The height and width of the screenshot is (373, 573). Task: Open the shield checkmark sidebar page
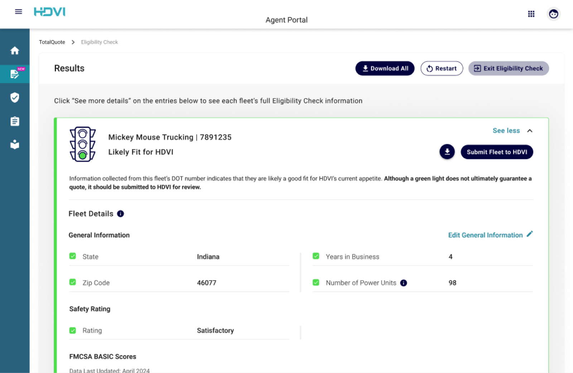click(x=15, y=97)
